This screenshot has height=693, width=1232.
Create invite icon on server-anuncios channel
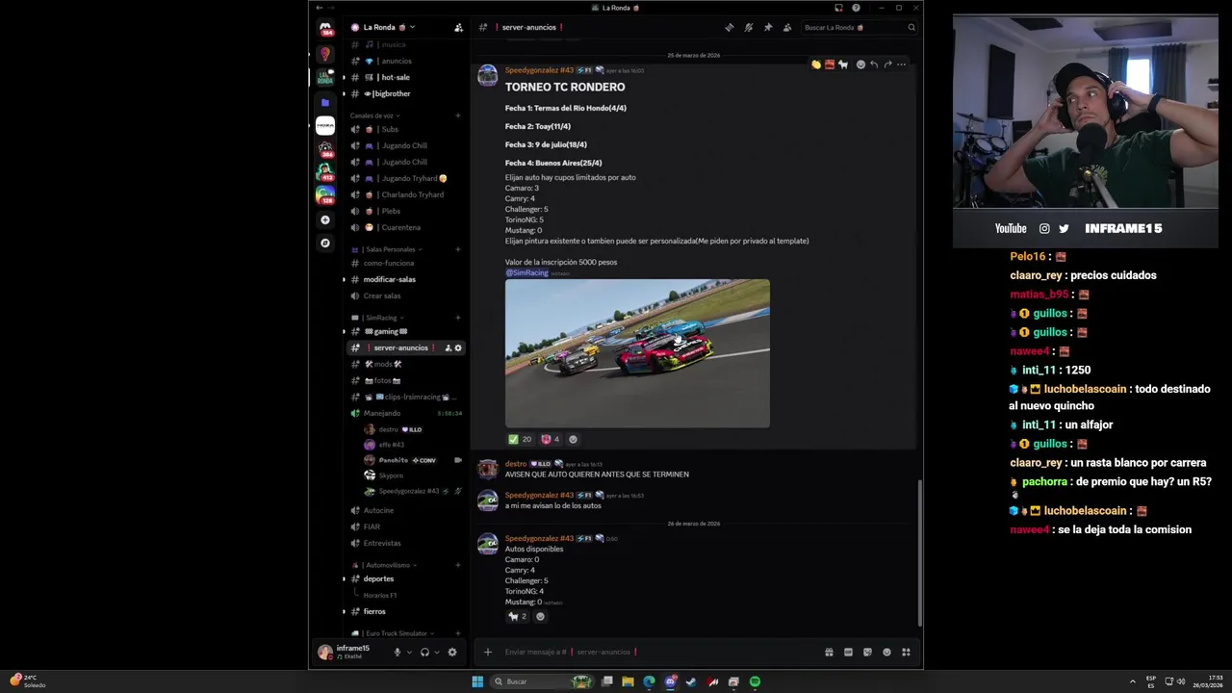click(x=448, y=347)
